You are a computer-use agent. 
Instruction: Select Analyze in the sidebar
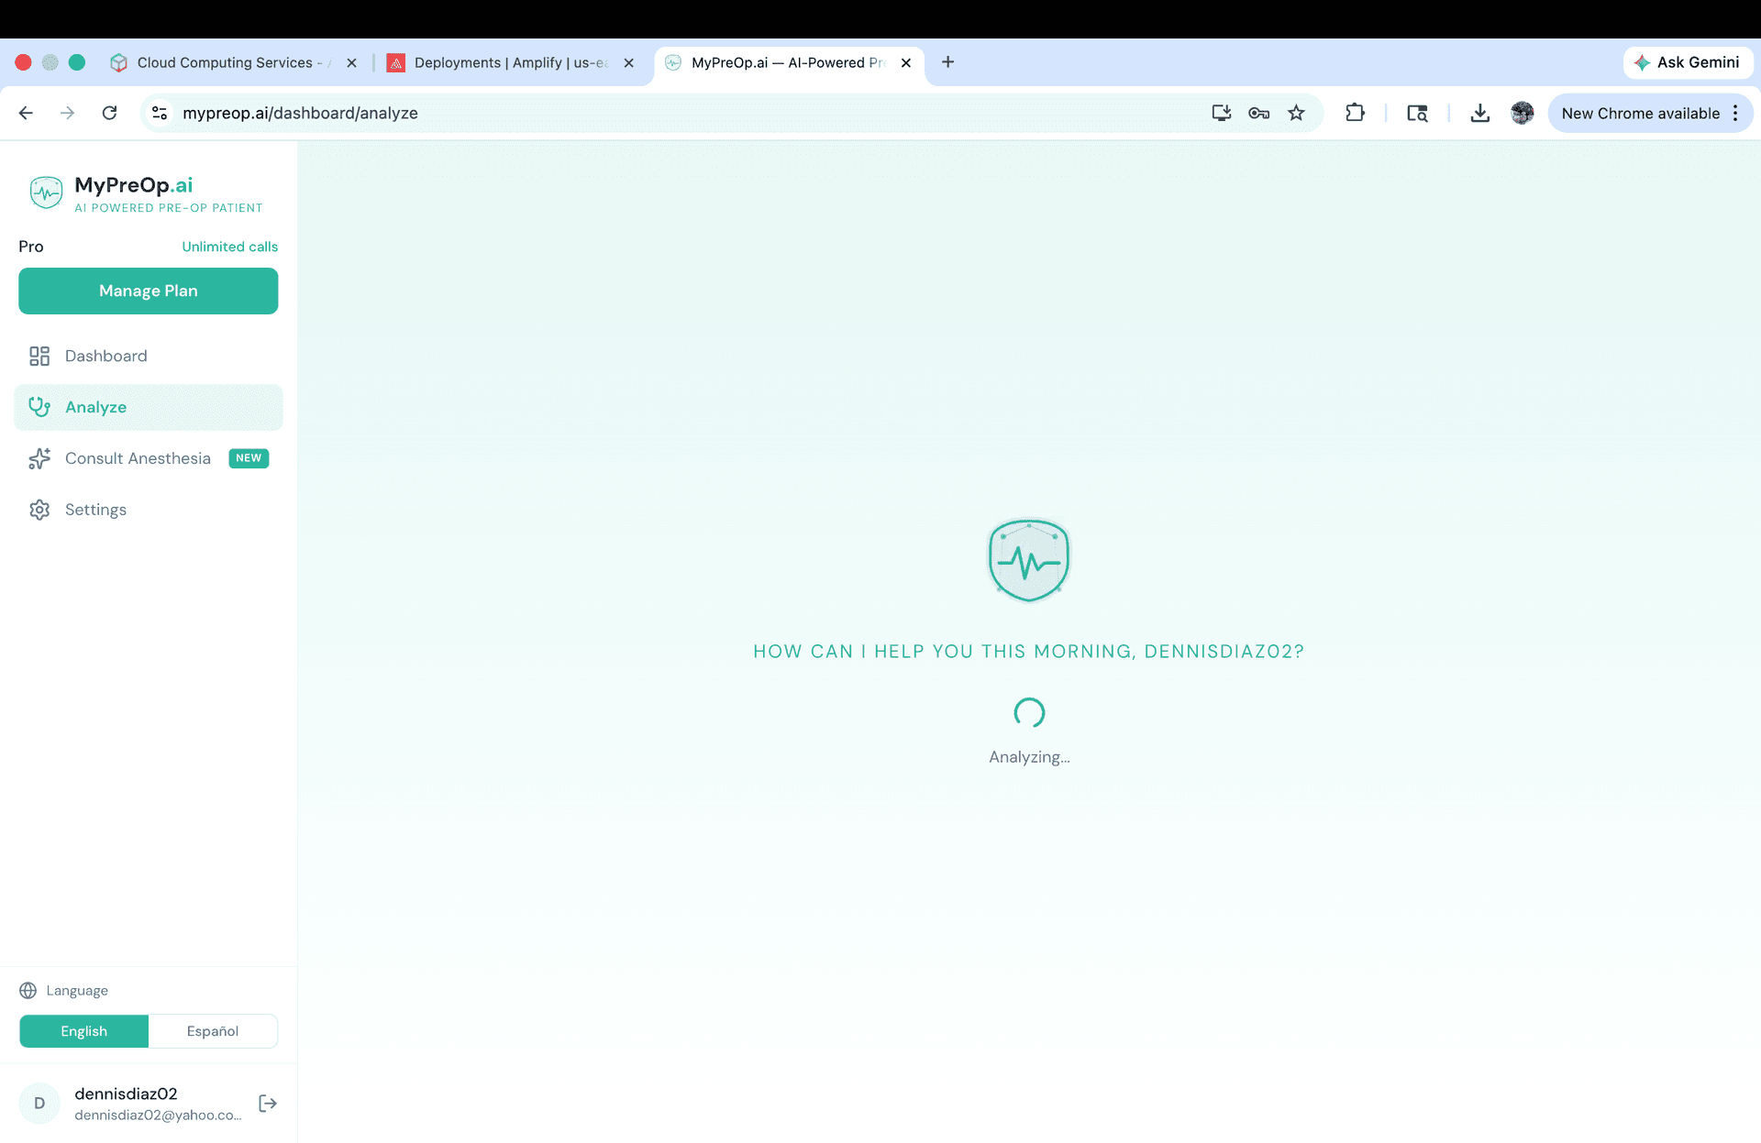click(x=149, y=407)
